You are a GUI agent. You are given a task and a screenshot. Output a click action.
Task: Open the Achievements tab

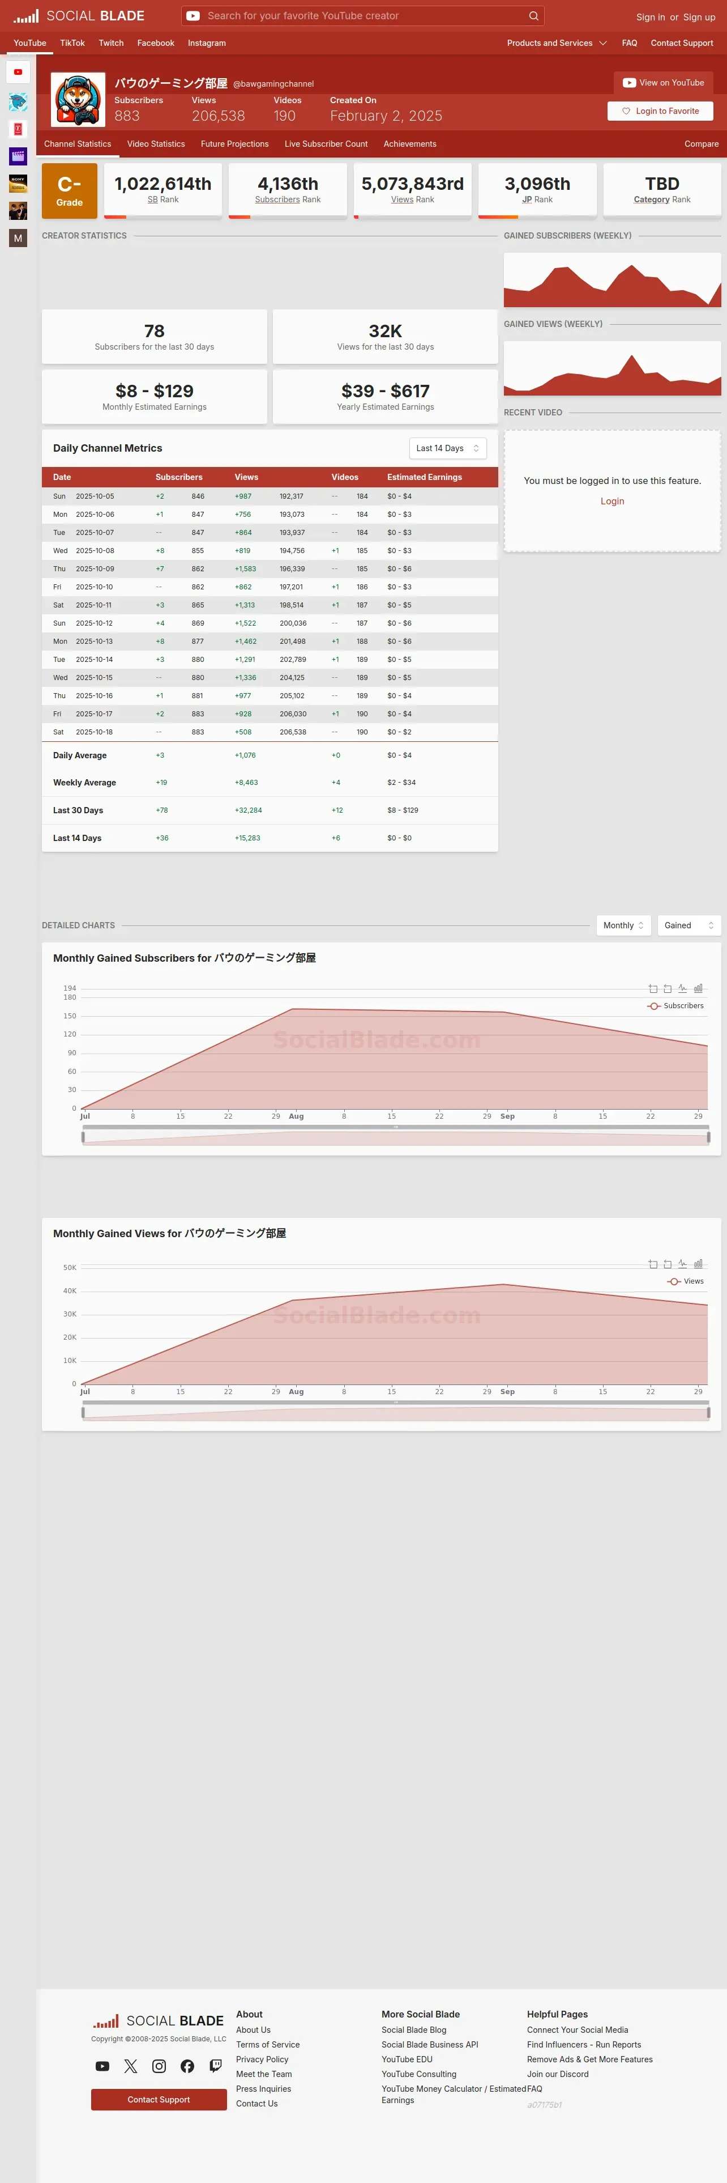point(409,144)
